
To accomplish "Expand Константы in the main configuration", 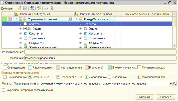I will click(x=20, y=33).
